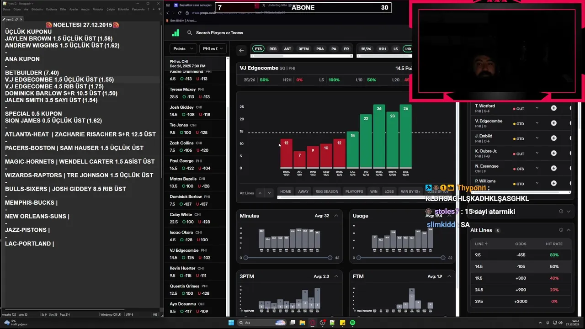Select Coby White in the player list

pos(196,218)
